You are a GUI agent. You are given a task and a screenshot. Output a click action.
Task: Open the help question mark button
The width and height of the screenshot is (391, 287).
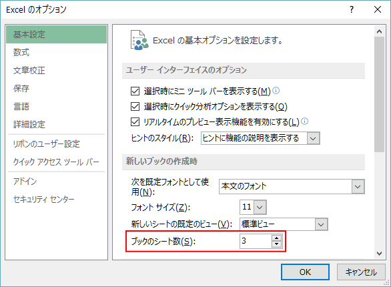pos(352,9)
